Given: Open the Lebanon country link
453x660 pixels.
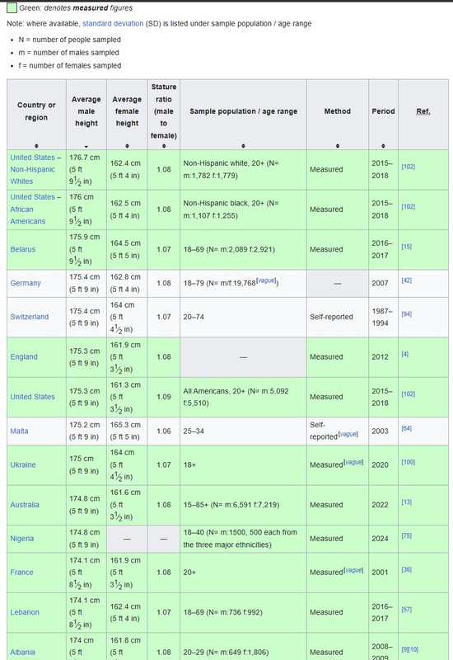Looking at the screenshot, I should (25, 612).
